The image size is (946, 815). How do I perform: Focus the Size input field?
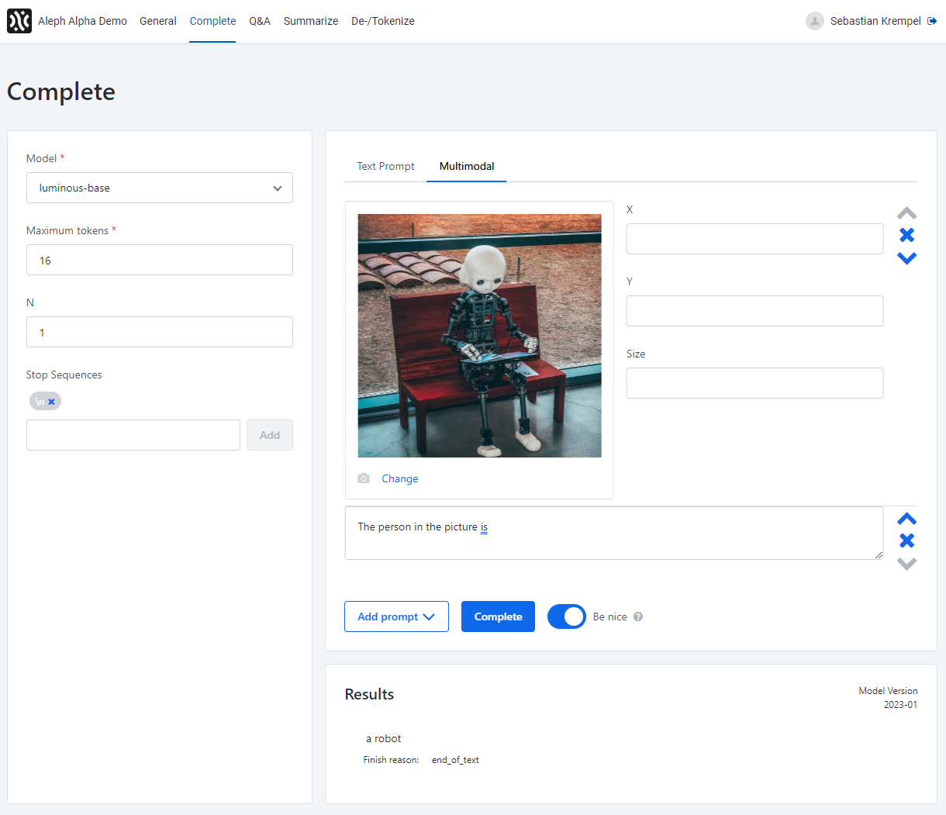pos(754,383)
